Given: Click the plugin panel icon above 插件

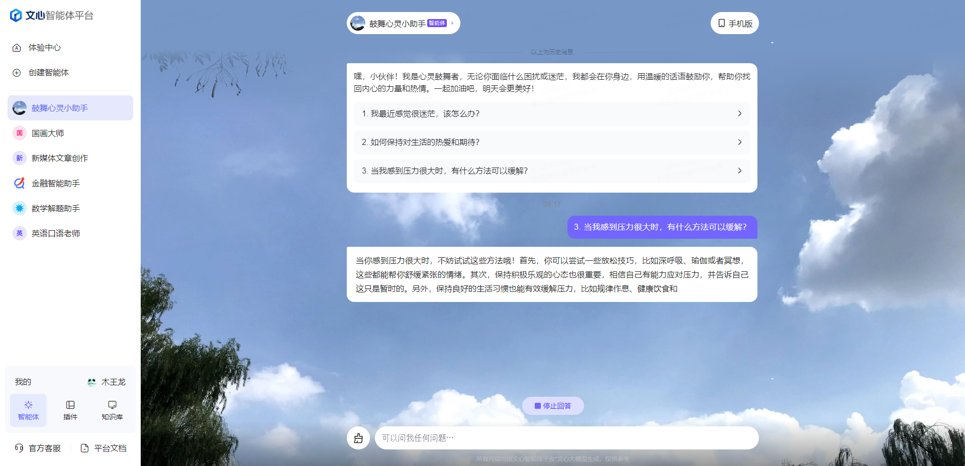Looking at the screenshot, I should point(70,405).
